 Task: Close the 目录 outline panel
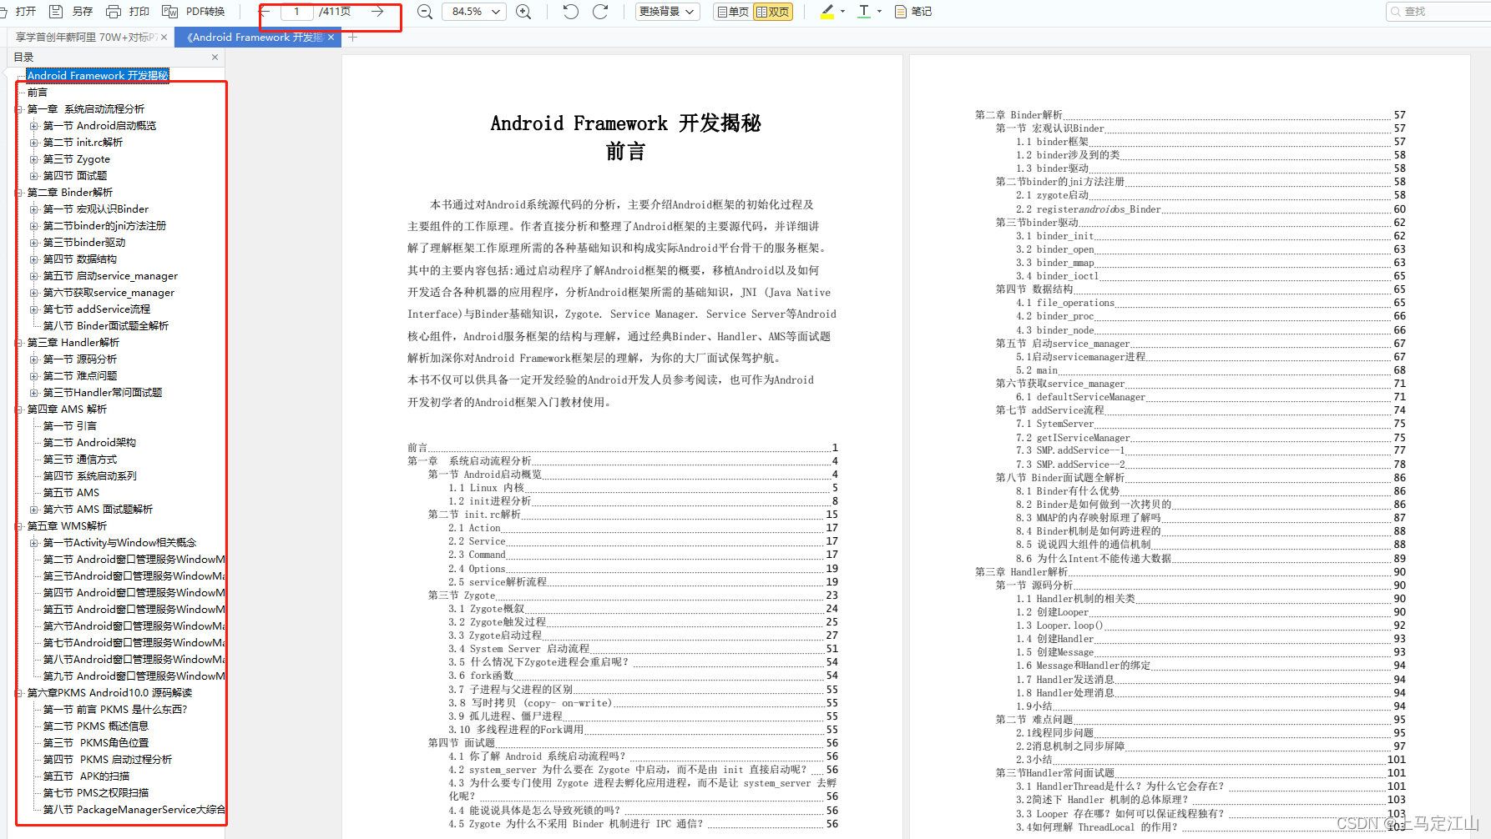(215, 58)
